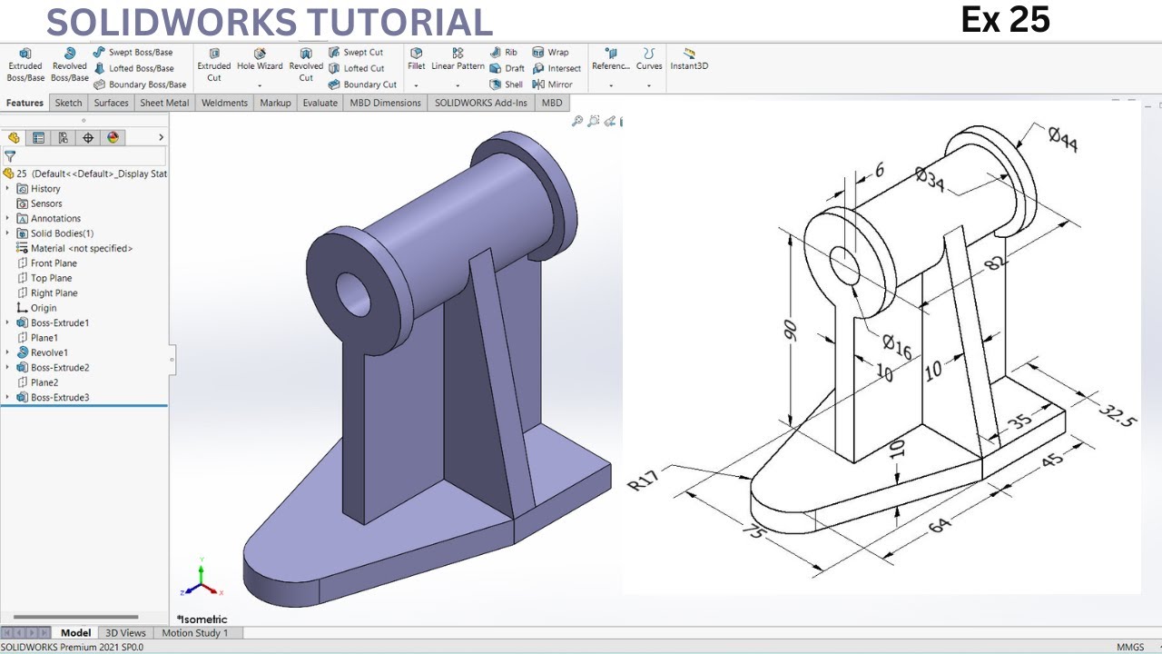Use the Wrap feature tool
Screen dimensions: 1162x654
[550, 53]
